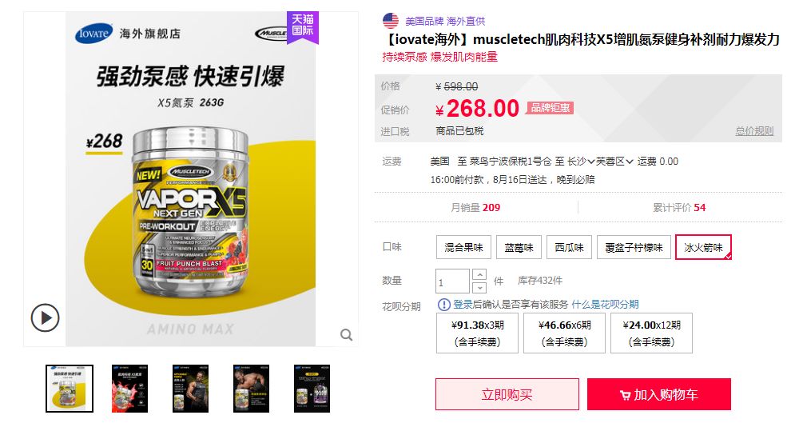Viewport: 795px width, 439px height.
Task: Click the magnifier zoom icon on image
Action: click(346, 334)
